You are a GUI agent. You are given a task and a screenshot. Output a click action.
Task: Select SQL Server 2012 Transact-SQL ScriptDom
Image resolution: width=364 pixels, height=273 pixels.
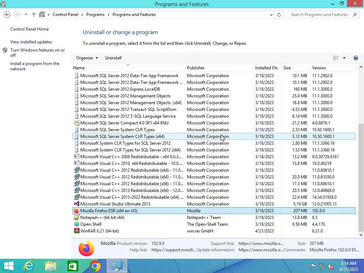(214, 109)
